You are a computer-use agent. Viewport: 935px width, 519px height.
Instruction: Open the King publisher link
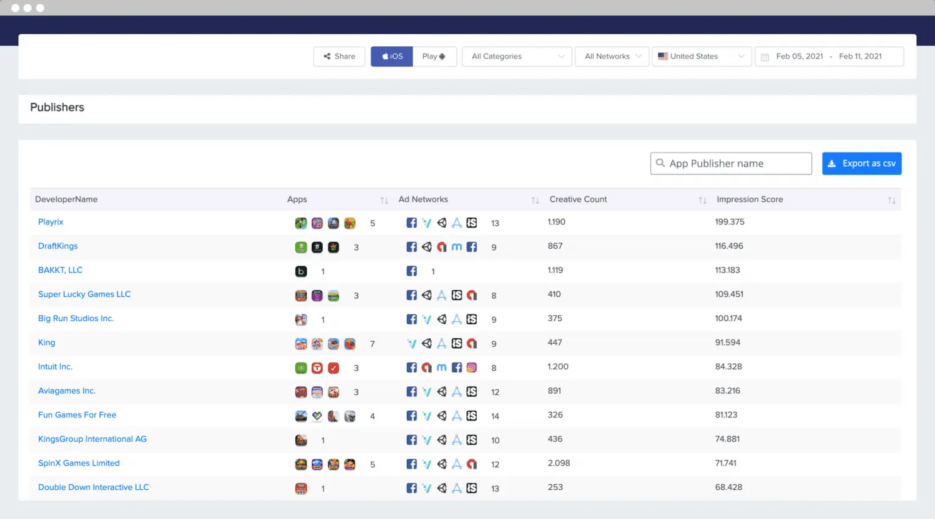(47, 343)
